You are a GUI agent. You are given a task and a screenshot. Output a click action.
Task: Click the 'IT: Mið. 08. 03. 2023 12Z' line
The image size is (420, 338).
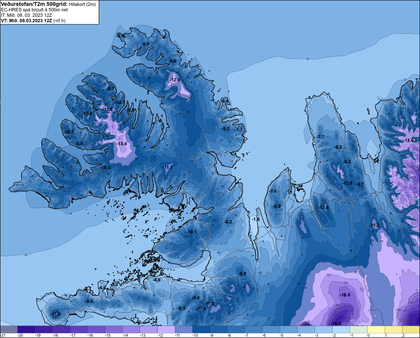pos(26,15)
